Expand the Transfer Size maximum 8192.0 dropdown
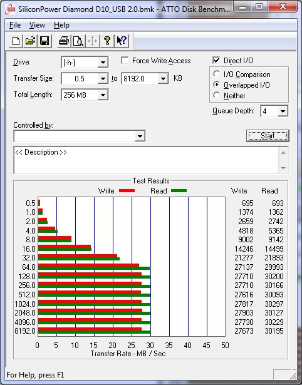 163,79
